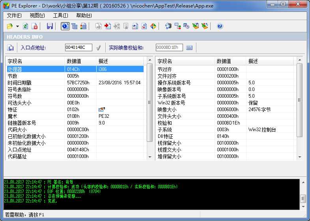Select the 映像大小 row
Viewport: 310px width, 221px height.
(225, 110)
